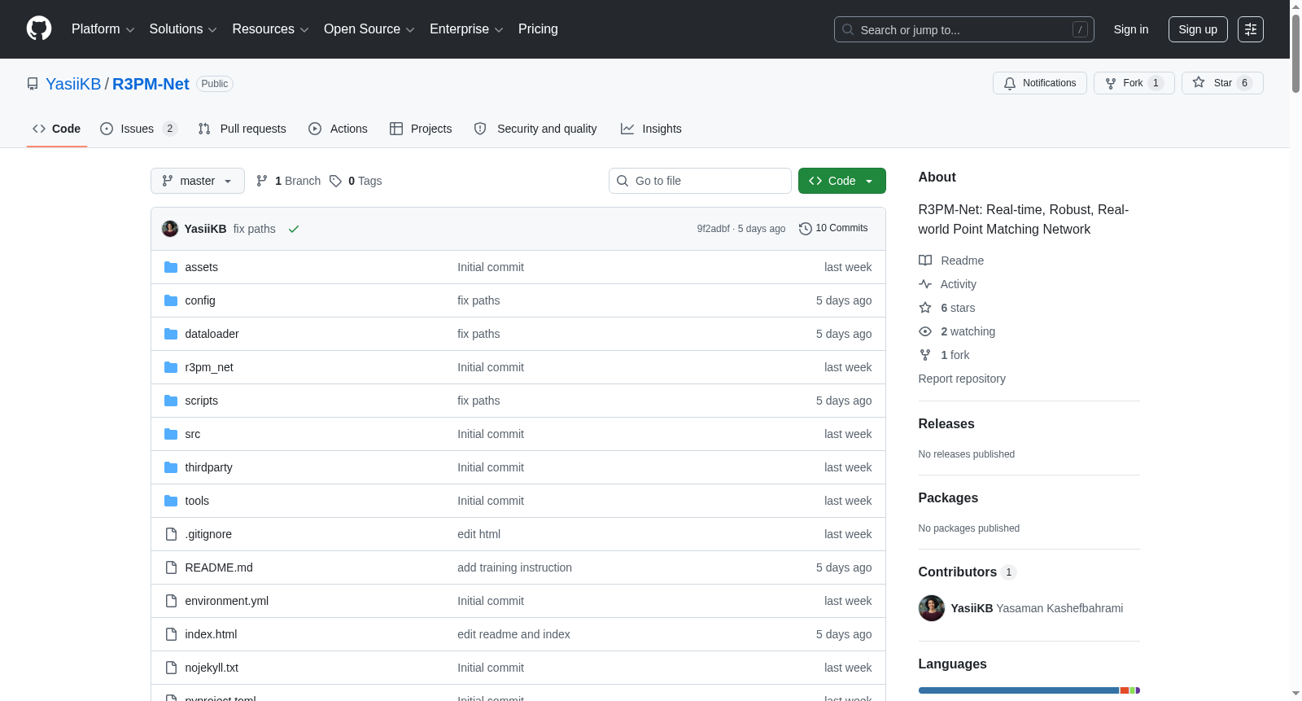Star the R3PM-Net repository
Viewport: 1302px width, 701px height.
[1222, 83]
